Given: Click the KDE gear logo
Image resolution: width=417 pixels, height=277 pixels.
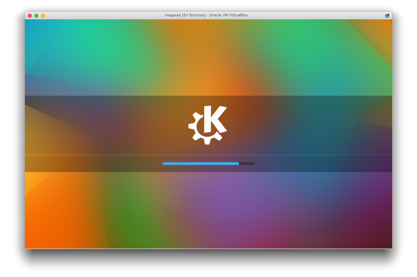Looking at the screenshot, I should [x=208, y=125].
